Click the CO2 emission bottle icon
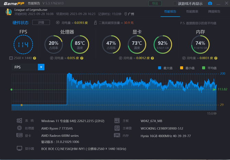Viewport: 230px width, 160px height. (x=95, y=23)
